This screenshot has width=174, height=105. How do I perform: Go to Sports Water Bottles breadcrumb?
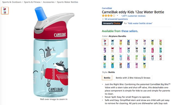67,2
